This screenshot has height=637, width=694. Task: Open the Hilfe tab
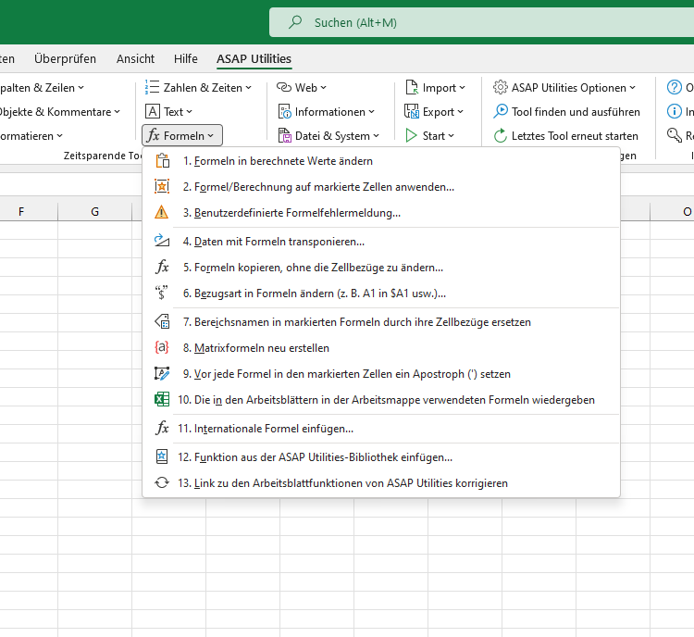(185, 58)
